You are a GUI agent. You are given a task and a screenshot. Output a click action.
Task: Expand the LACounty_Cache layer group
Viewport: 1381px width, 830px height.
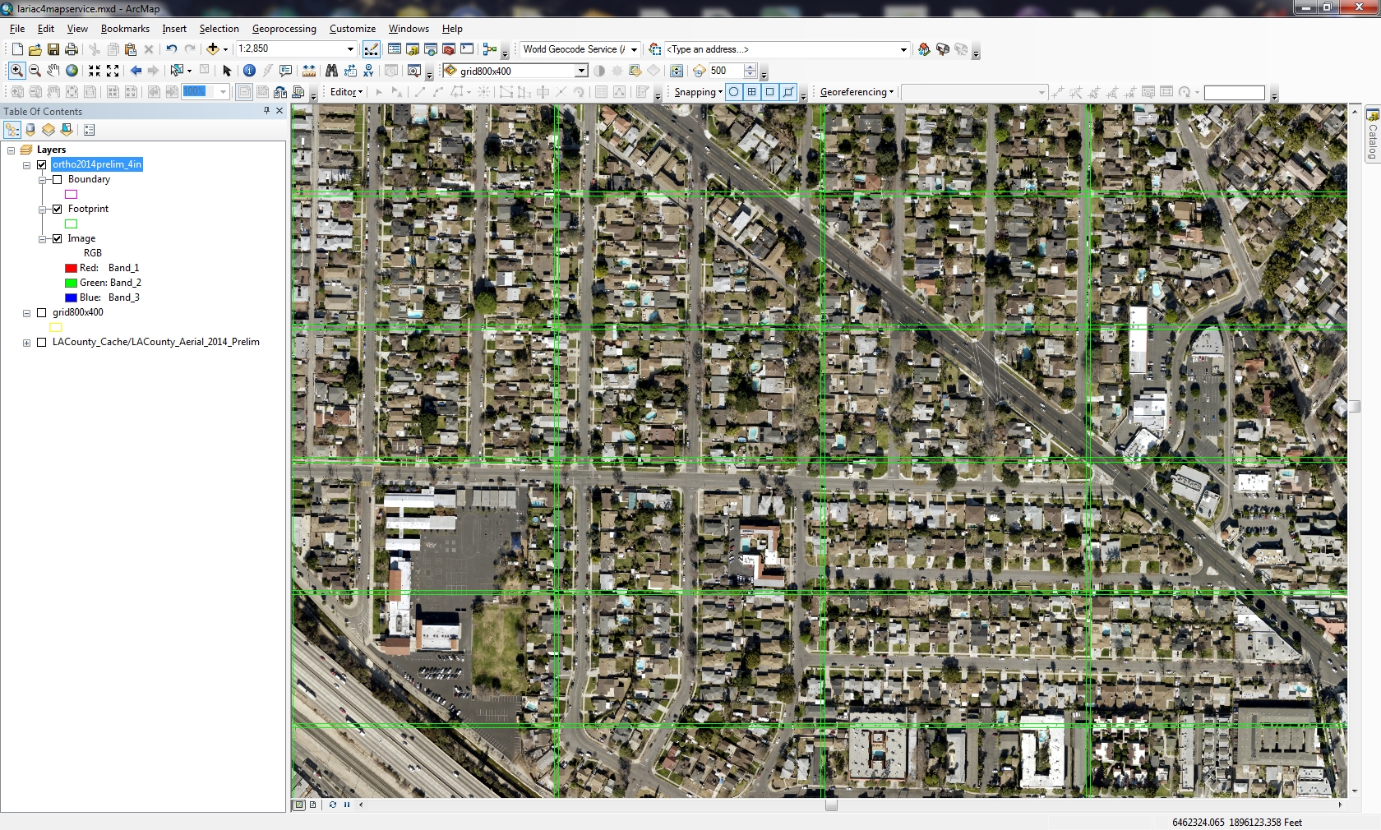[x=27, y=343]
